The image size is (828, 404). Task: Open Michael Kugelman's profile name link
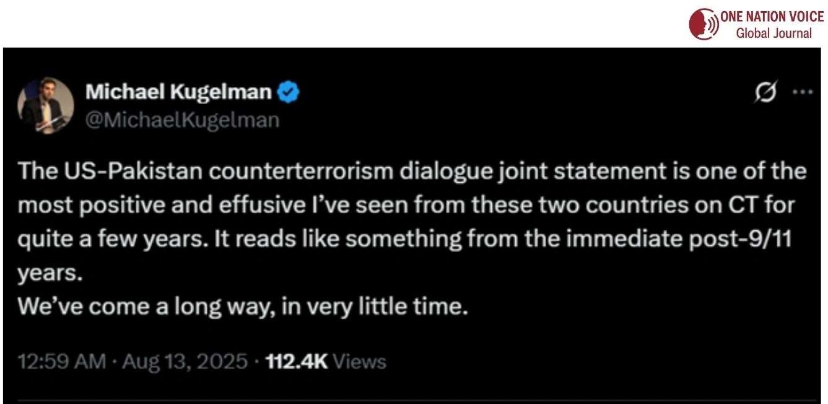coord(180,90)
